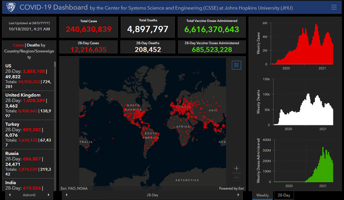Switch charts to the 28-Day tab
Viewport: 344px width, 200px height.
click(283, 196)
